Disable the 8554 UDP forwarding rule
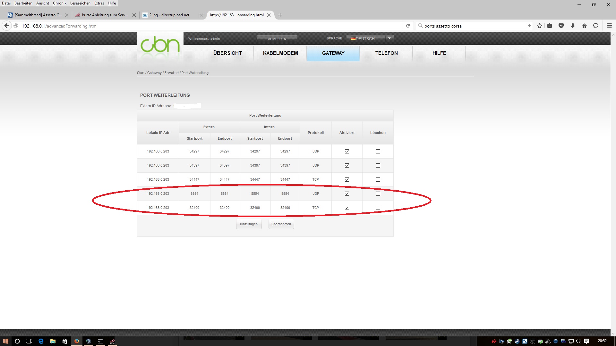616x346 pixels. point(347,194)
